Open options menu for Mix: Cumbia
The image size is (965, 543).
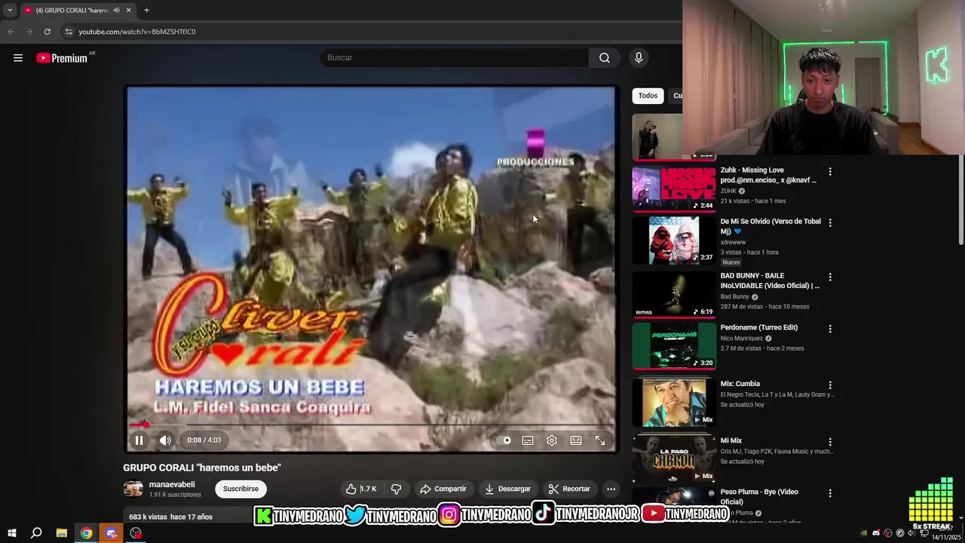[x=830, y=385]
